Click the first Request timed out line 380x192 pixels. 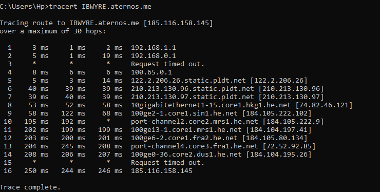[168, 64]
